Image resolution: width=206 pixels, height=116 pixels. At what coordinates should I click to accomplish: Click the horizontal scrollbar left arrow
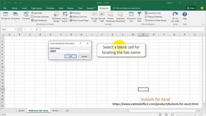(127, 111)
